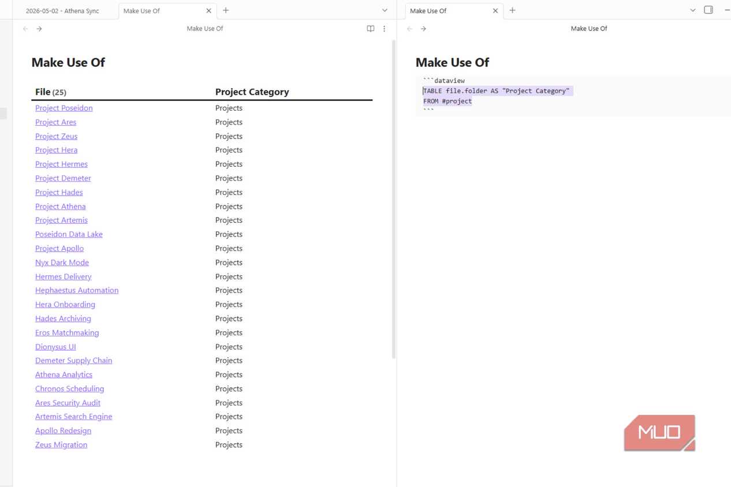
Task: Click Make Use Of heading in left pane
Action: pos(68,63)
